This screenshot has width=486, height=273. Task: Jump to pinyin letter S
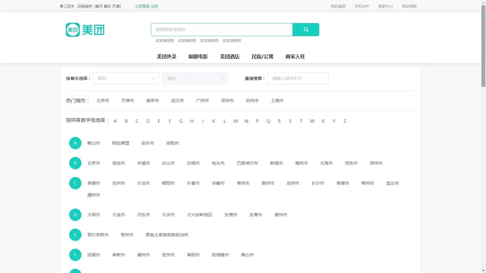pos(290,121)
